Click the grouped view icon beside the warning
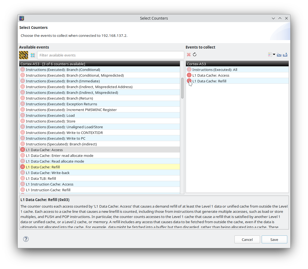Screen dimensions: 308x269 pos(33,55)
